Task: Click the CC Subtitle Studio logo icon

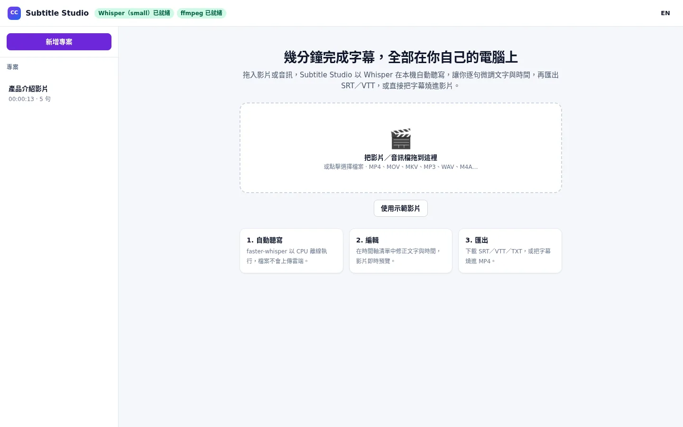Action: point(14,13)
